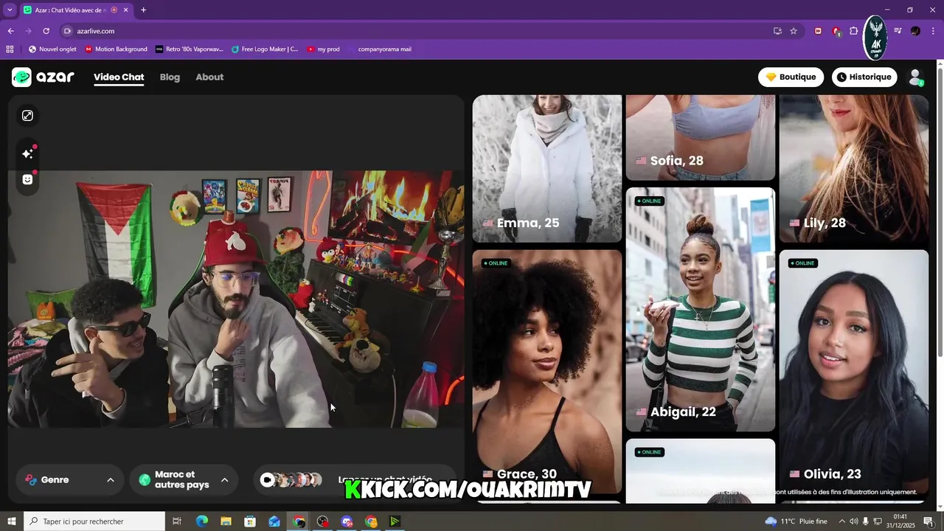
Task: Open Retro '80s Vaporwave bookmark
Action: click(x=189, y=49)
